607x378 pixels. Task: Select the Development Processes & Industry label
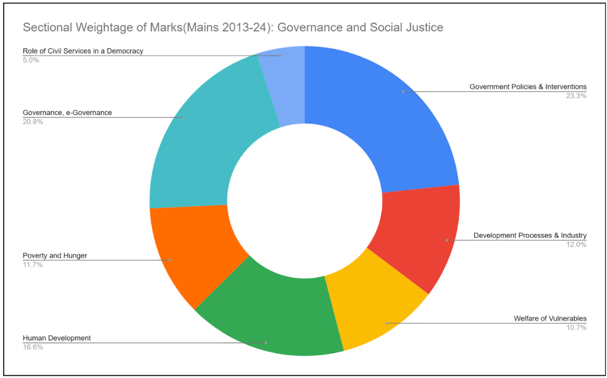tap(530, 235)
